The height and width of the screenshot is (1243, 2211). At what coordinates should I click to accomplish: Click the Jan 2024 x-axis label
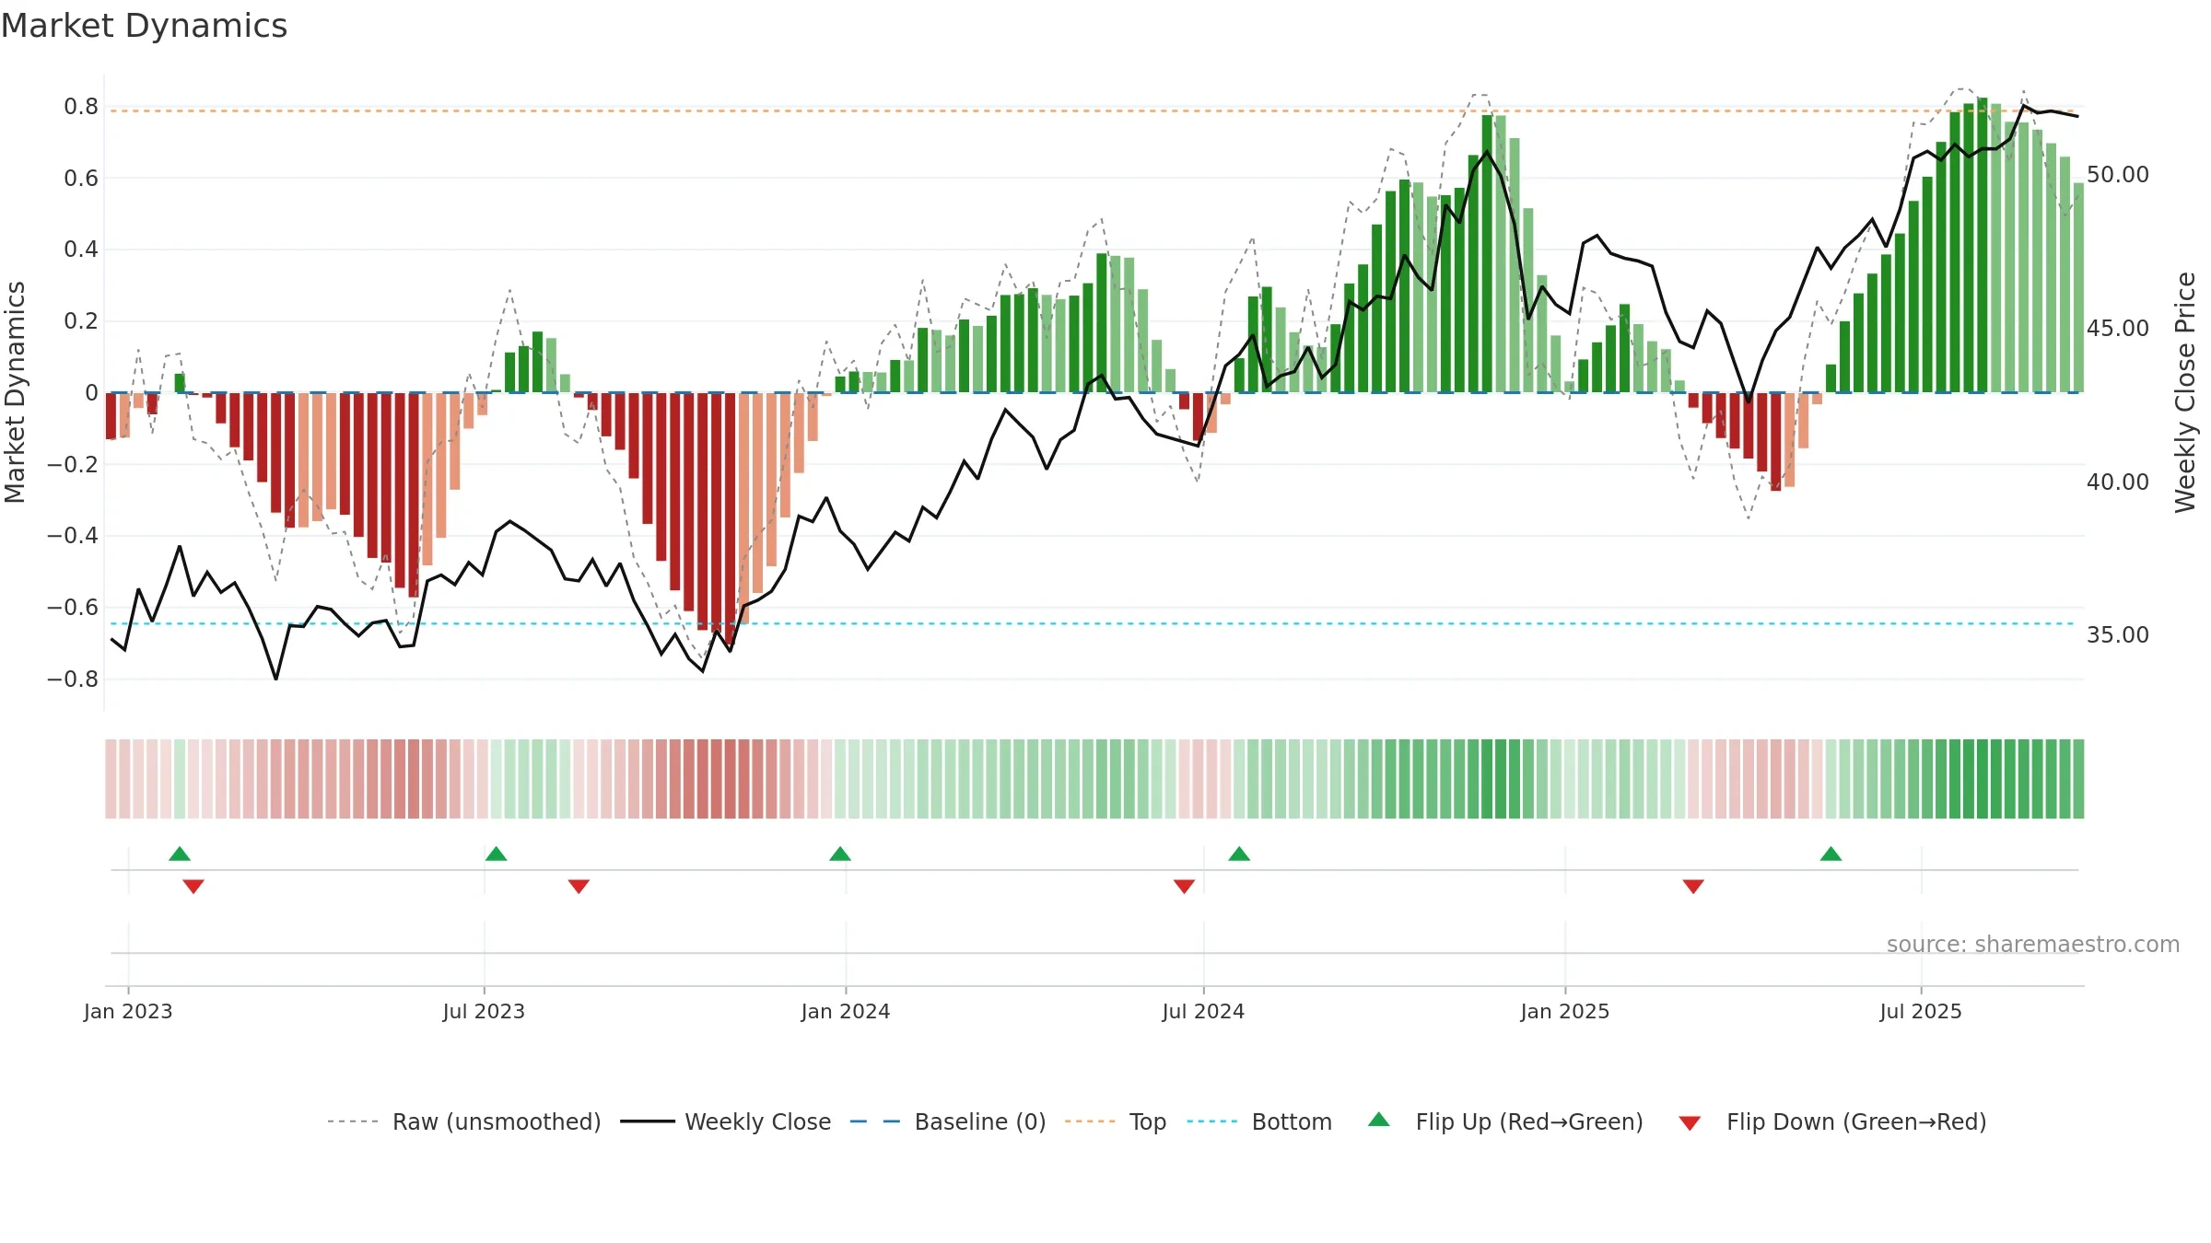point(846,1011)
